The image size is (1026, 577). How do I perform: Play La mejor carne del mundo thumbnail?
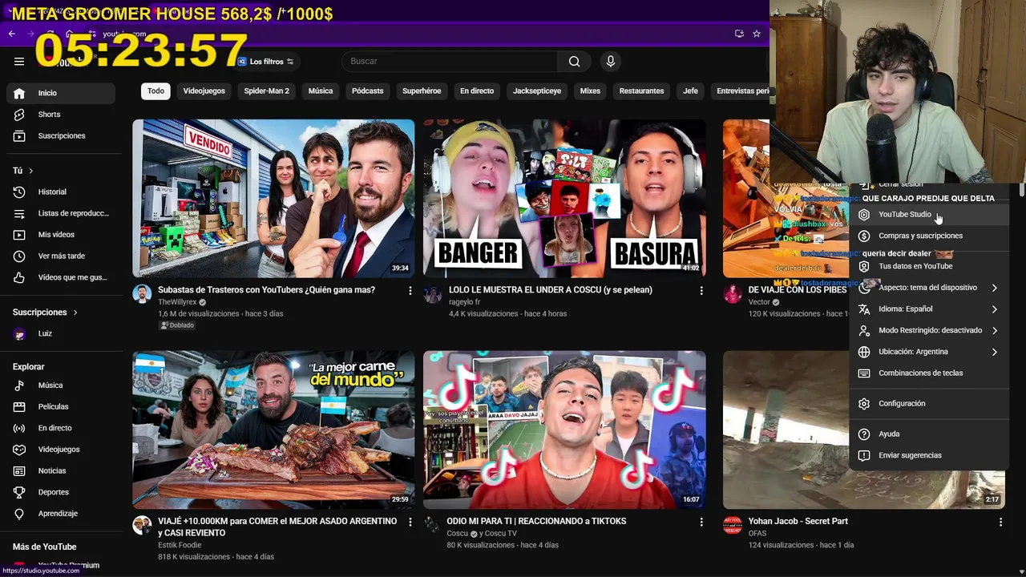pyautogui.click(x=273, y=430)
